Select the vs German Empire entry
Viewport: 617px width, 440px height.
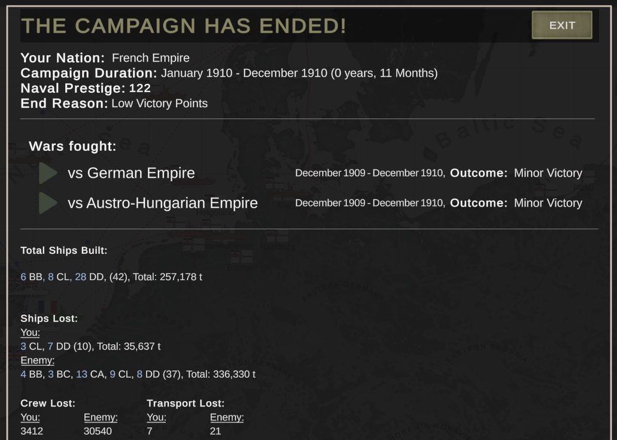131,173
